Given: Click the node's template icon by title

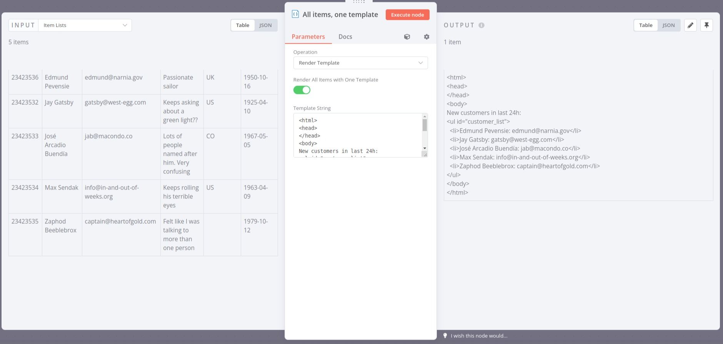Looking at the screenshot, I should pos(295,15).
